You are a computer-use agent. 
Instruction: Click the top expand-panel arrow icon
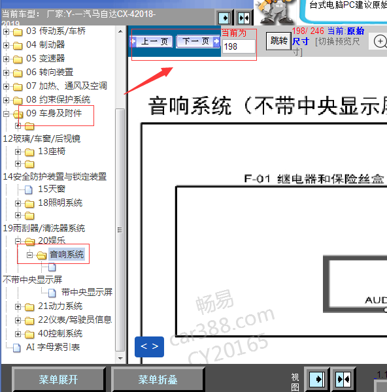tap(224, 18)
